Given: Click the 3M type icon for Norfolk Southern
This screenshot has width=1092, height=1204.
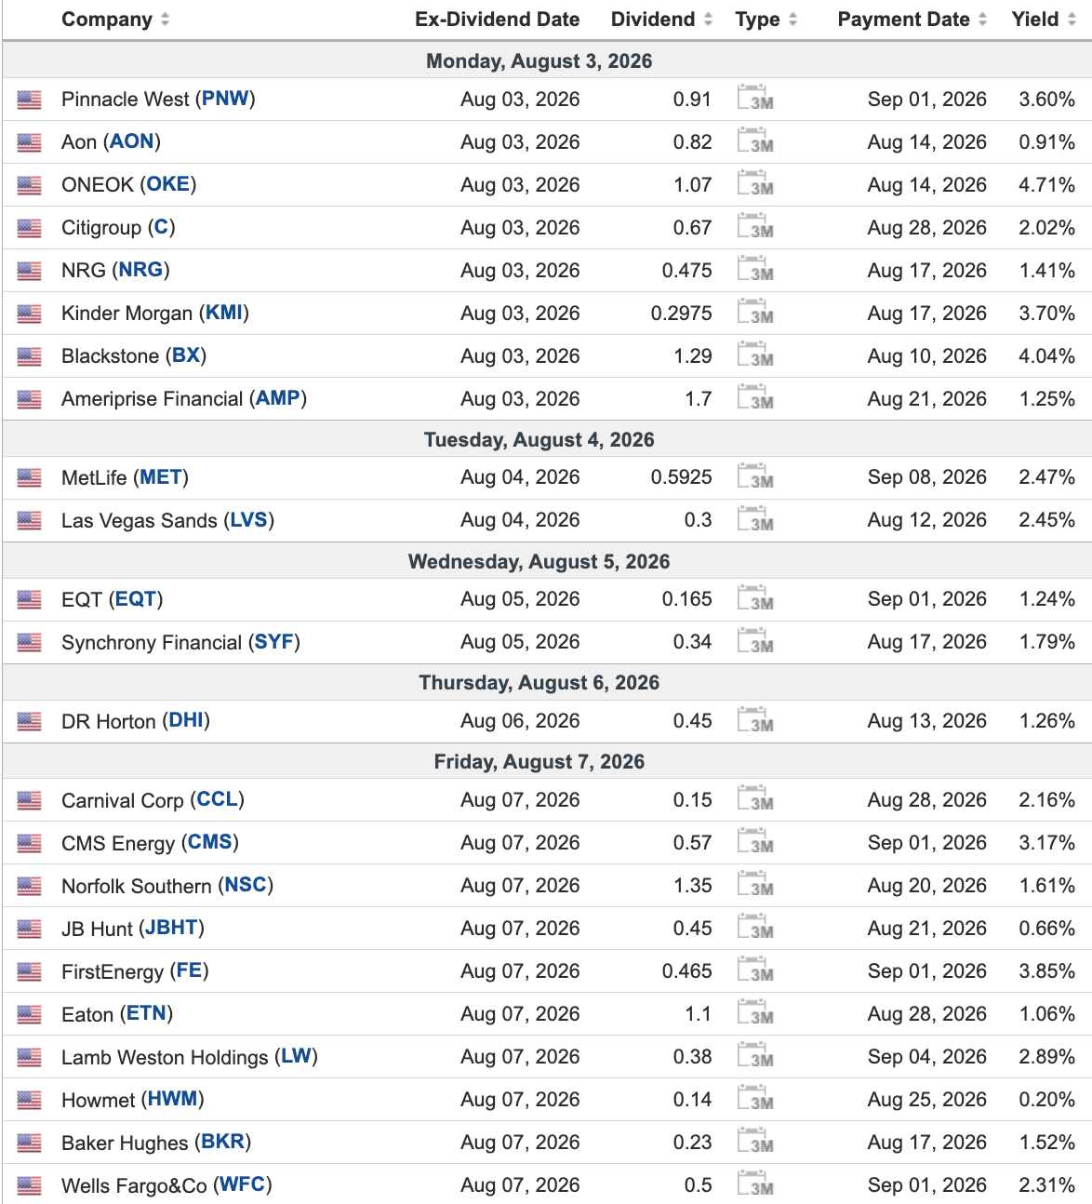Looking at the screenshot, I should point(755,884).
